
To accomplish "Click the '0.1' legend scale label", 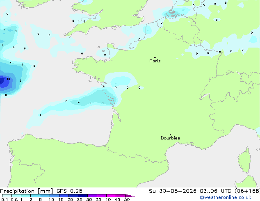I will tap(5, 199).
